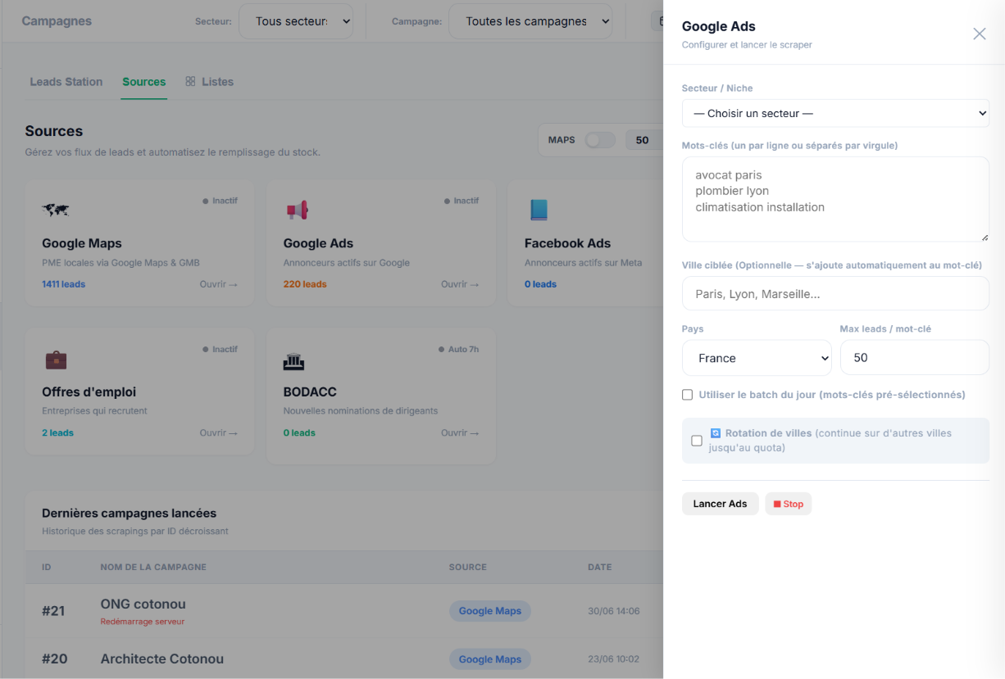This screenshot has height=679, width=1005.
Task: Click campaign row Architecte Cotonou
Action: (343, 659)
